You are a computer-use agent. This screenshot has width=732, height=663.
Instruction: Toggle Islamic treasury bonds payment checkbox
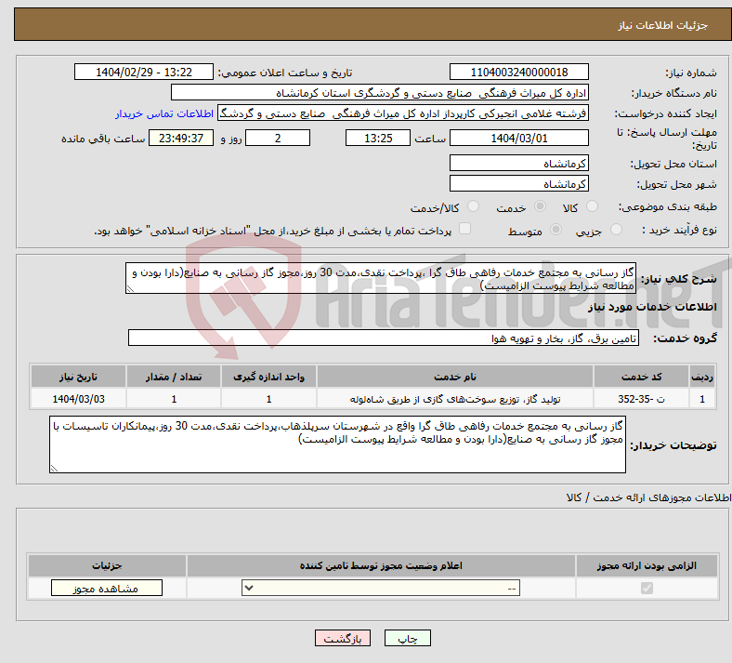[465, 229]
